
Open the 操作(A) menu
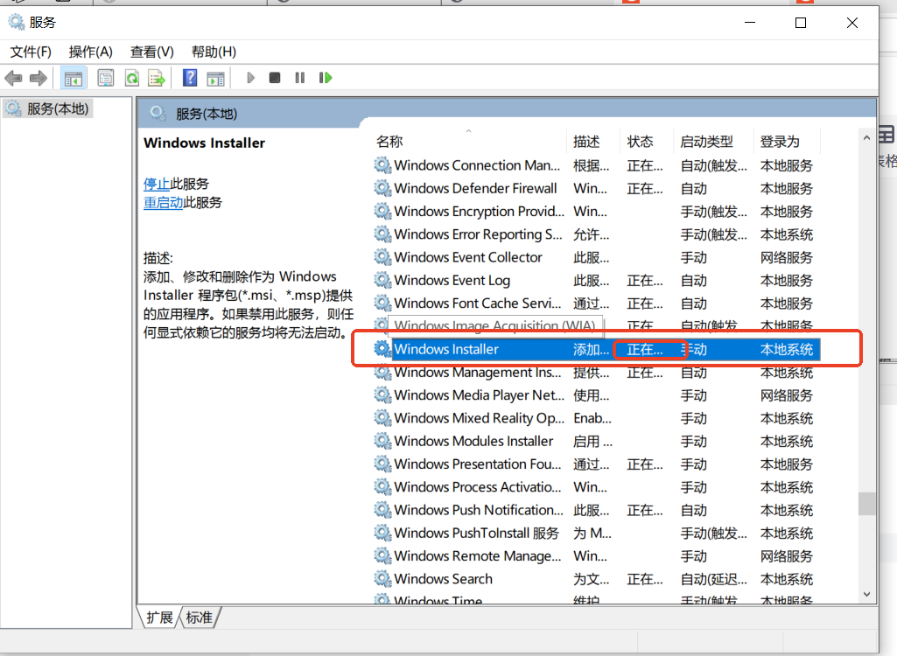pos(90,52)
